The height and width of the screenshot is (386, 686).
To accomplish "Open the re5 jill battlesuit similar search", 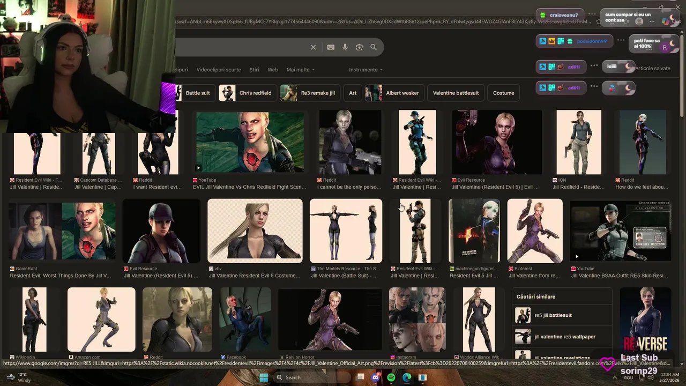I will click(x=563, y=315).
